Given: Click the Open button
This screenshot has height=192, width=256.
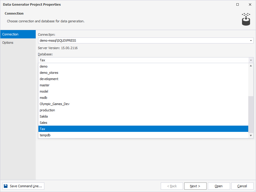Looking at the screenshot, I should (219, 186).
